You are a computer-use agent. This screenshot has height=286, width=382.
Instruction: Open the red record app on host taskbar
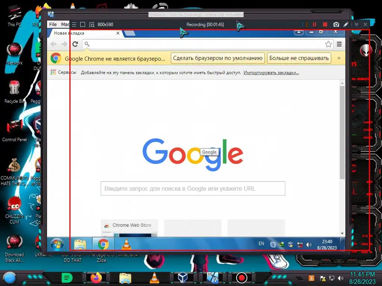[242, 278]
